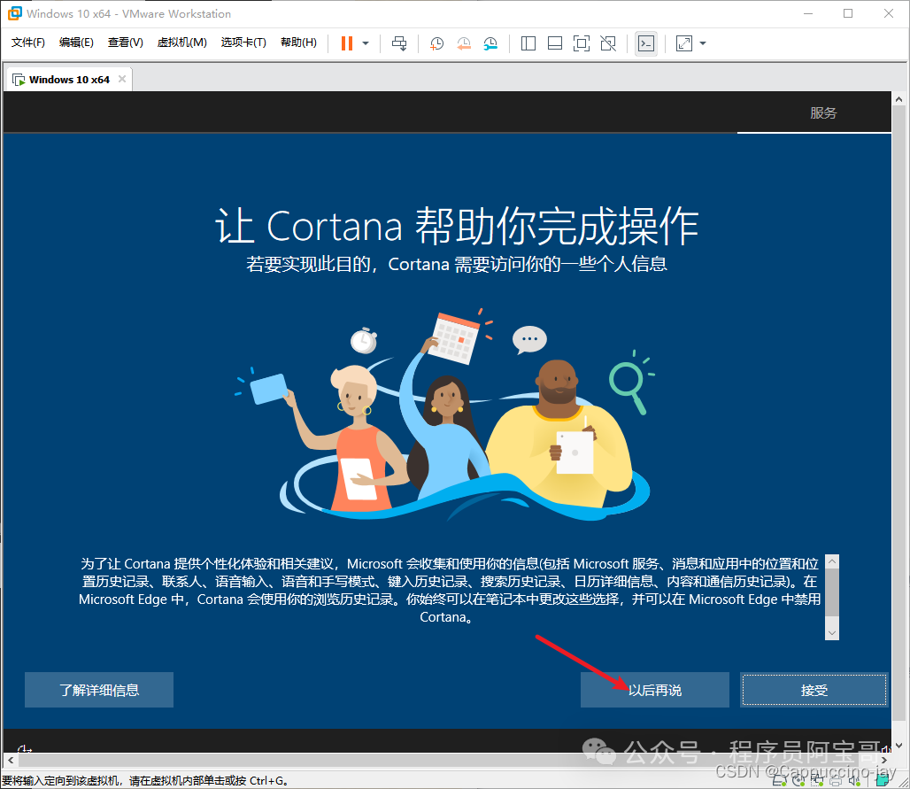
Task: Open the 文件(F) menu
Action: pos(27,42)
